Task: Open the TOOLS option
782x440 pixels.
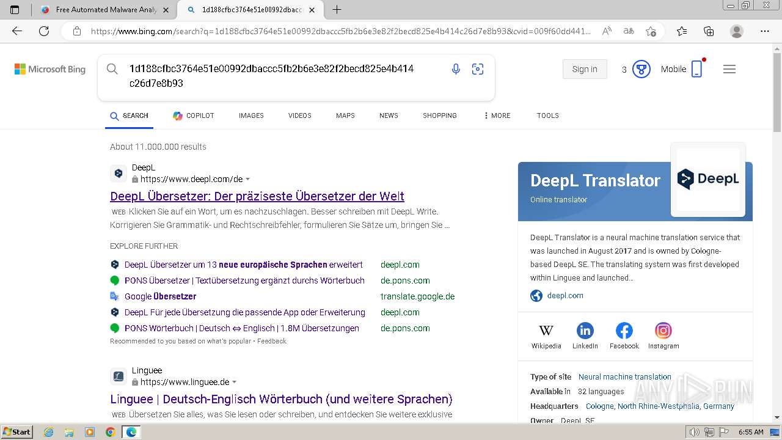Action: pos(548,116)
